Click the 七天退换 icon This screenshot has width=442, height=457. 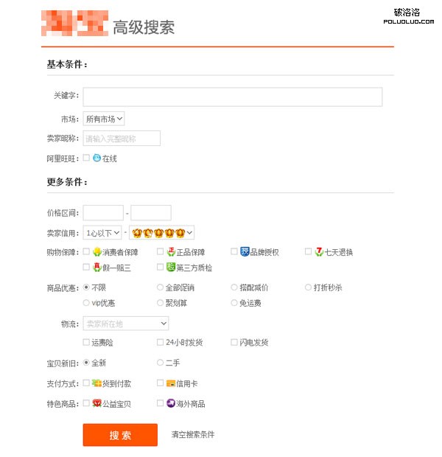point(319,252)
